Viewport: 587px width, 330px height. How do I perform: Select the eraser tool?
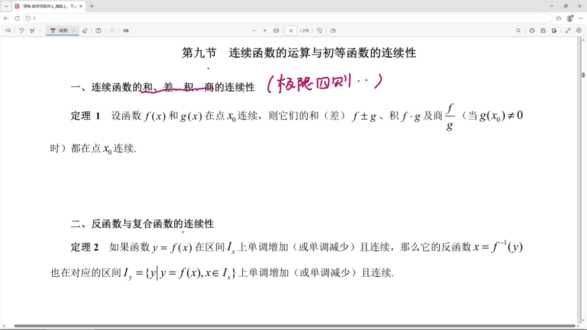[x=85, y=30]
